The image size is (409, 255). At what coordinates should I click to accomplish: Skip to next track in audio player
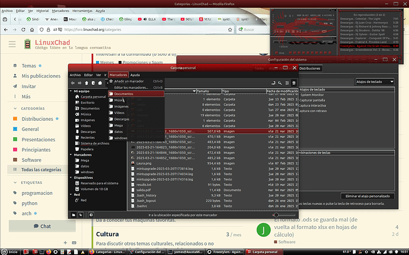(x=299, y=31)
